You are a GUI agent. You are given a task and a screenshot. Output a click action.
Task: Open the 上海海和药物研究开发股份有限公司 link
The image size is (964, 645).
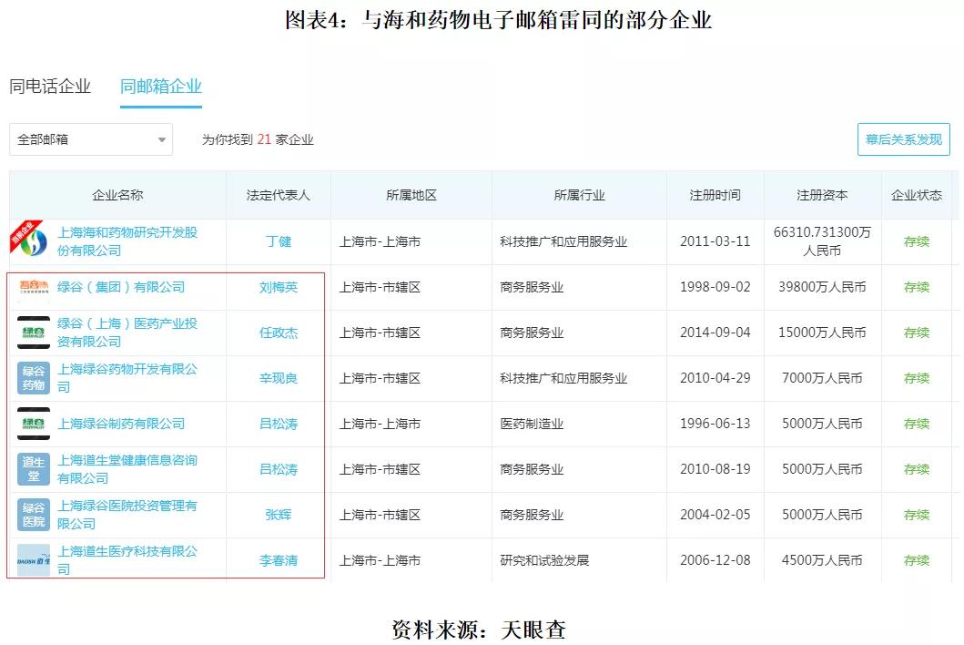click(x=127, y=241)
